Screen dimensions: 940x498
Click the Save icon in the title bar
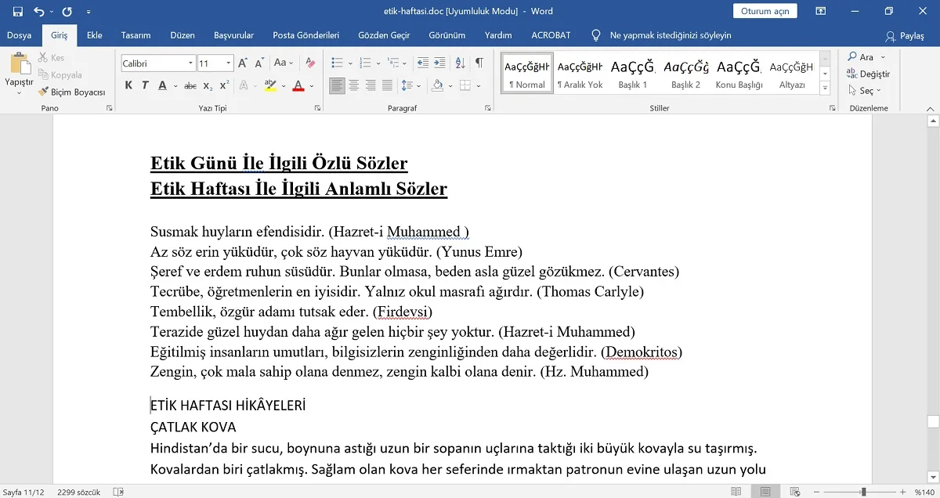pyautogui.click(x=17, y=12)
